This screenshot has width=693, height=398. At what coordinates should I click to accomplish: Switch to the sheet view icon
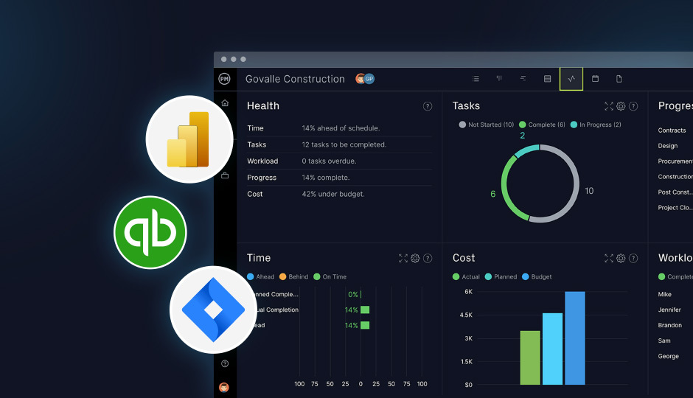pyautogui.click(x=547, y=79)
